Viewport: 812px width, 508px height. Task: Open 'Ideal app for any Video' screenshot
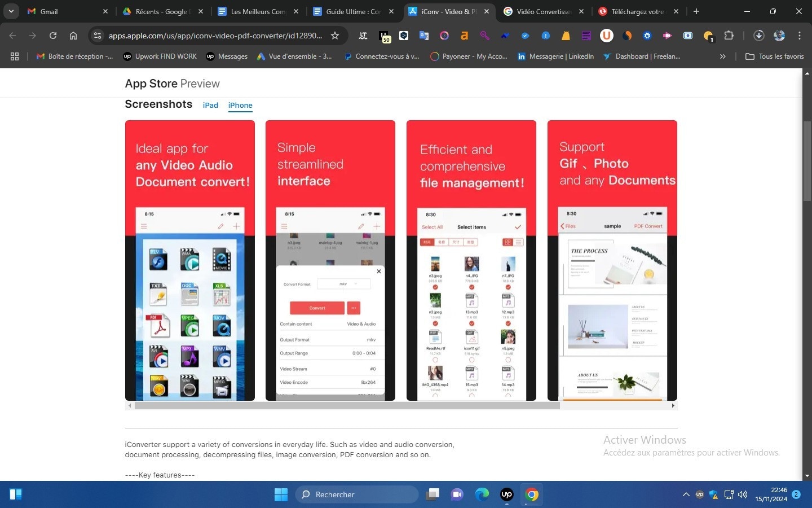(189, 260)
